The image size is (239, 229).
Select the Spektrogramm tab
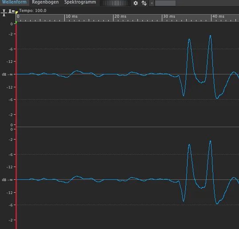pyautogui.click(x=80, y=2)
